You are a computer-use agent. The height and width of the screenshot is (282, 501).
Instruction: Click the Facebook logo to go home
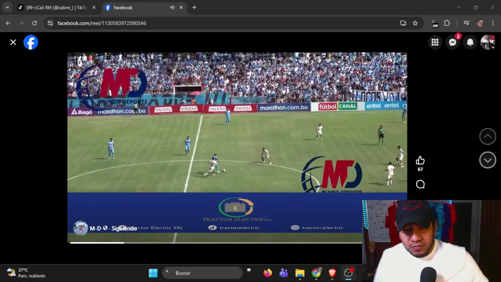pyautogui.click(x=31, y=42)
